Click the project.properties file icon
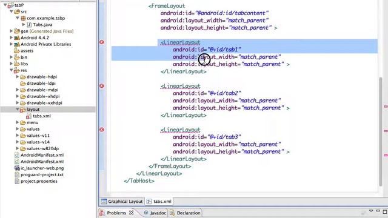The height and width of the screenshot is (218, 388). (17, 181)
